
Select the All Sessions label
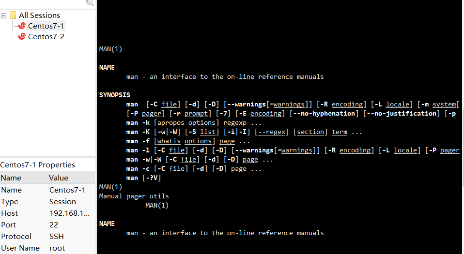point(39,15)
